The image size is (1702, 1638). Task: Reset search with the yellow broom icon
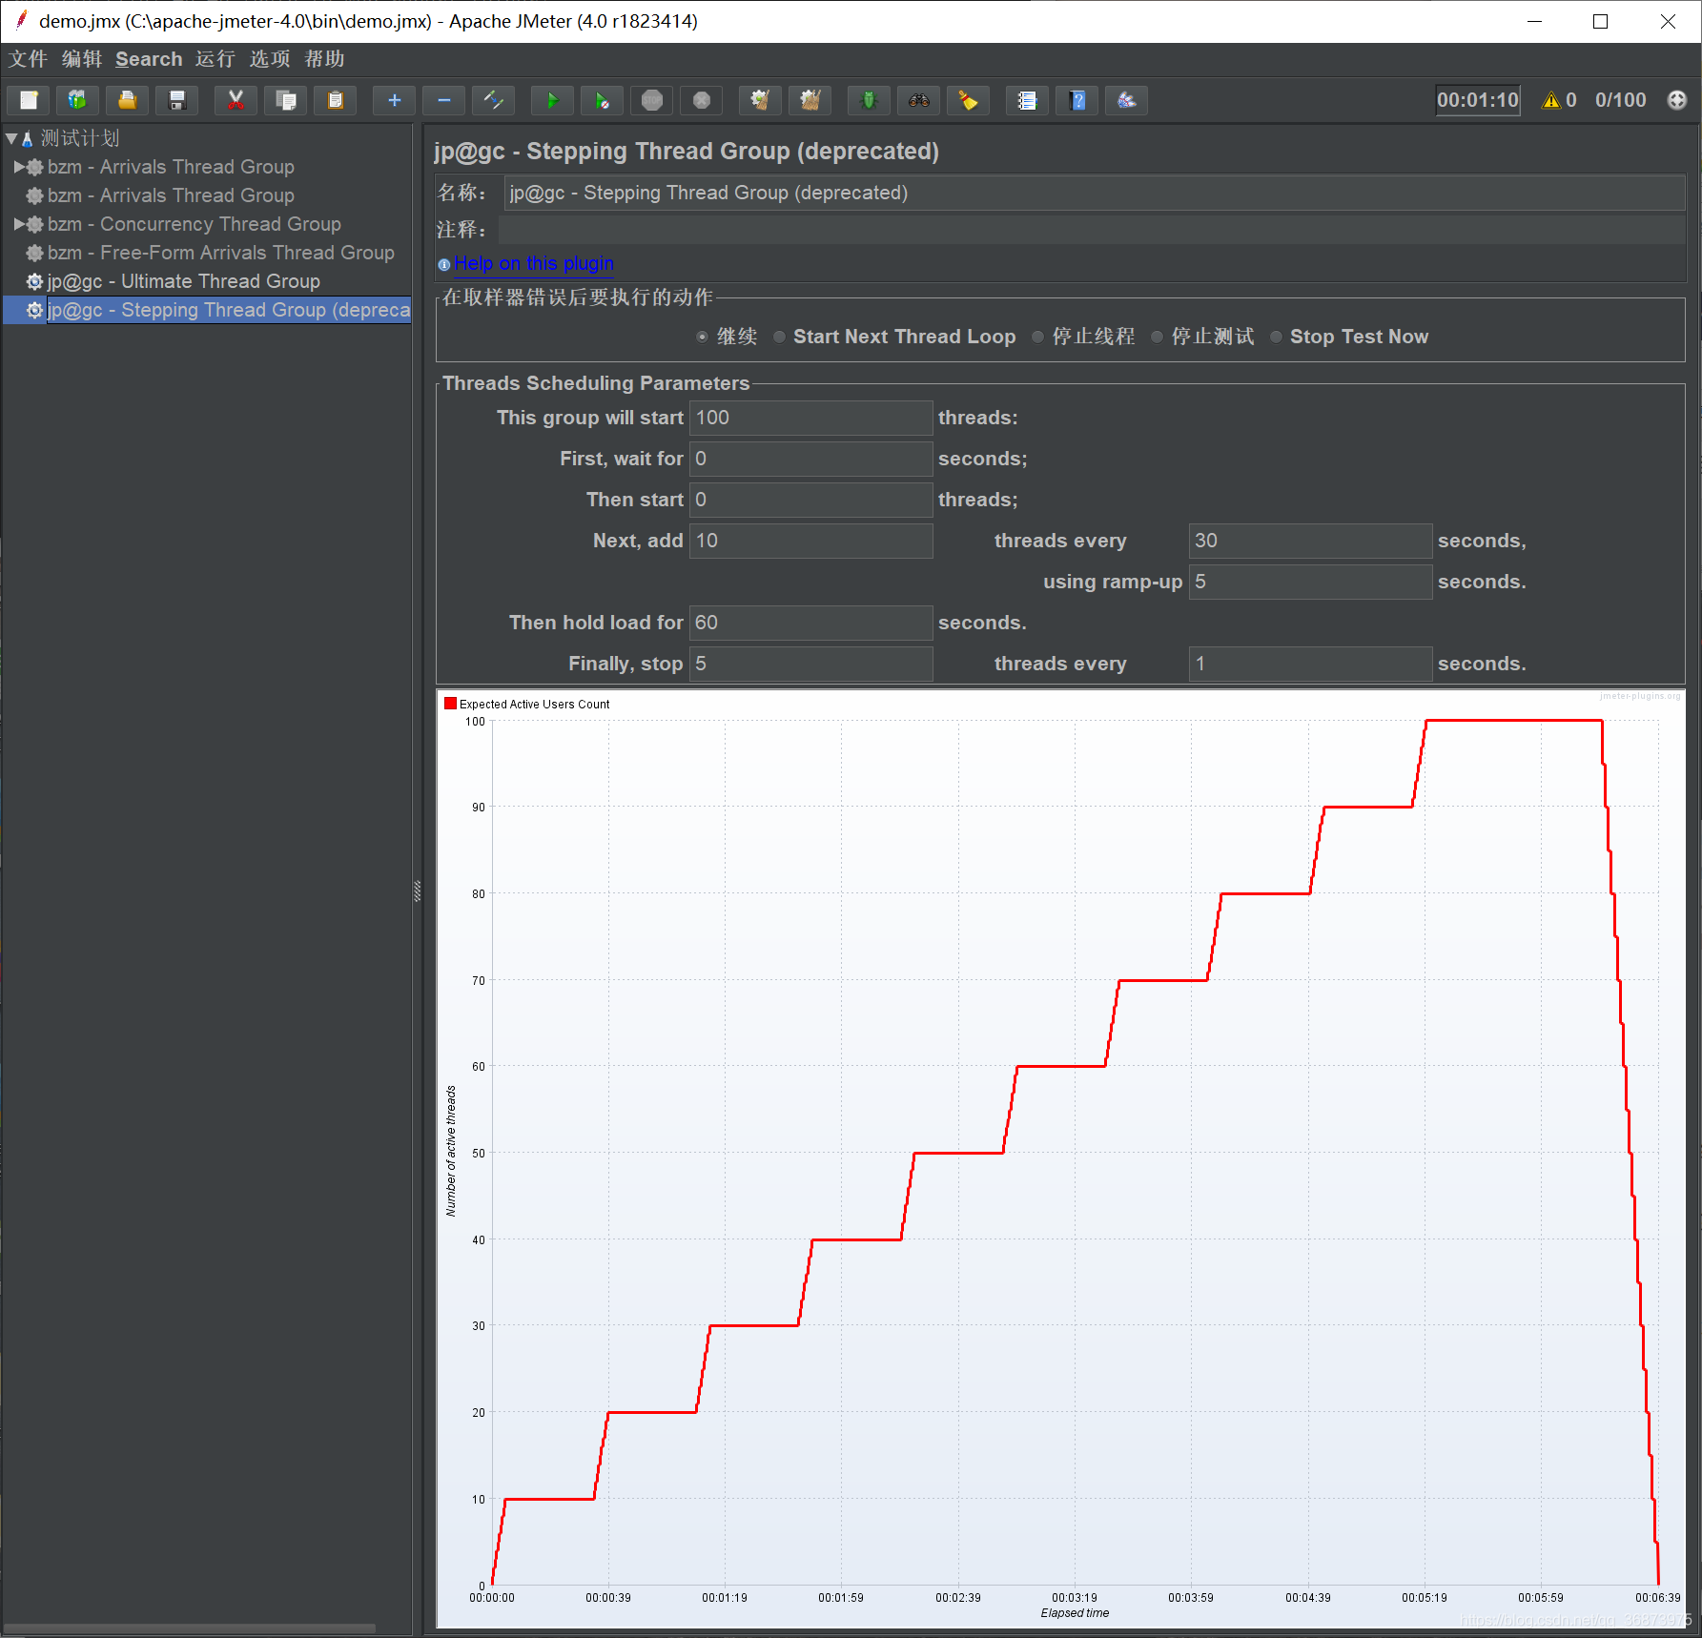(968, 100)
